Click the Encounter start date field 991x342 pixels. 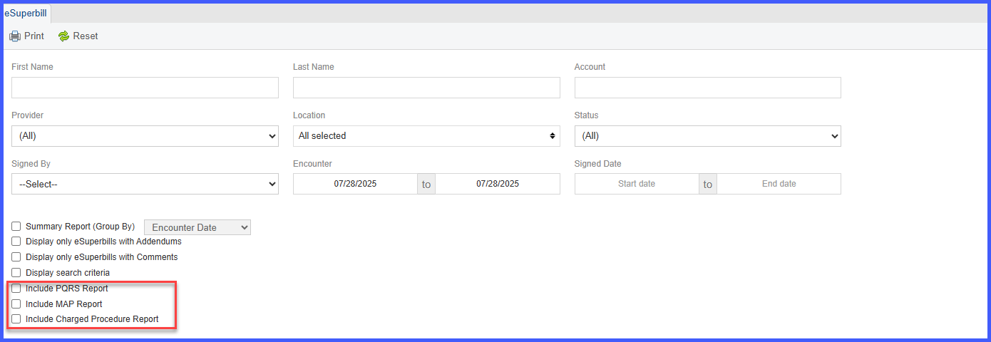pos(355,184)
